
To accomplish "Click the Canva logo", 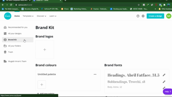I will click(8, 16).
